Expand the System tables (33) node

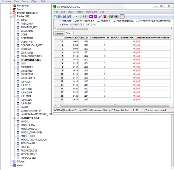click(x=11, y=13)
